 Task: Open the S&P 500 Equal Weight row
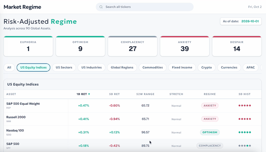pos(133,105)
